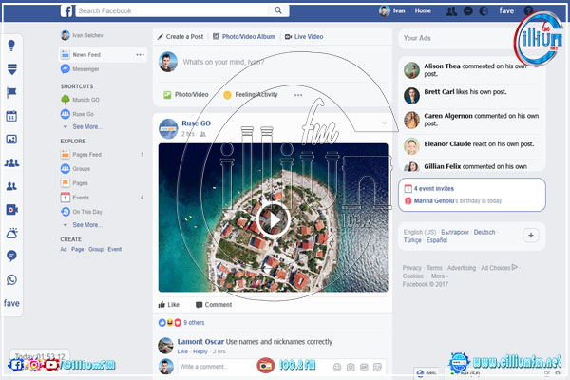Add a language with the plus button
The image size is (570, 380).
pyautogui.click(x=530, y=235)
